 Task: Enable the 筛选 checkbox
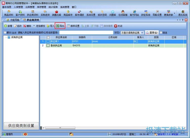click(161, 33)
